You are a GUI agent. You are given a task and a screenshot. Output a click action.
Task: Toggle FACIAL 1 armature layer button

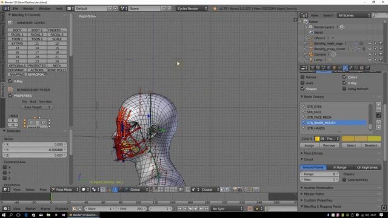click(17, 35)
